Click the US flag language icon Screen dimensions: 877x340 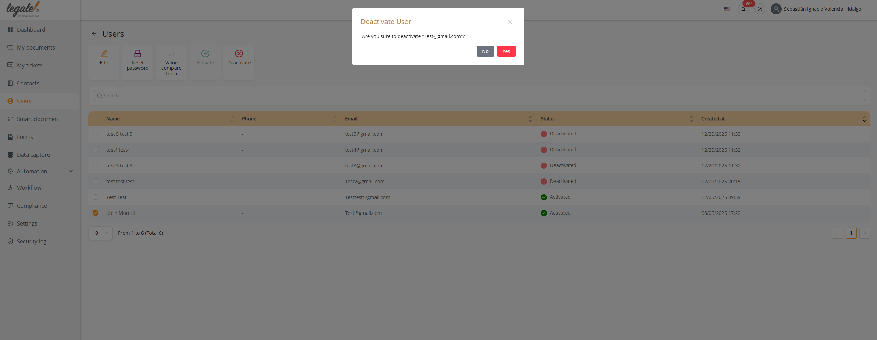(x=727, y=9)
